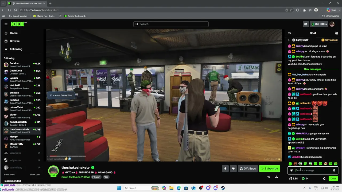Screen dimensions: 342x192
Task: Click the Filipino language tag
Action: (96, 177)
